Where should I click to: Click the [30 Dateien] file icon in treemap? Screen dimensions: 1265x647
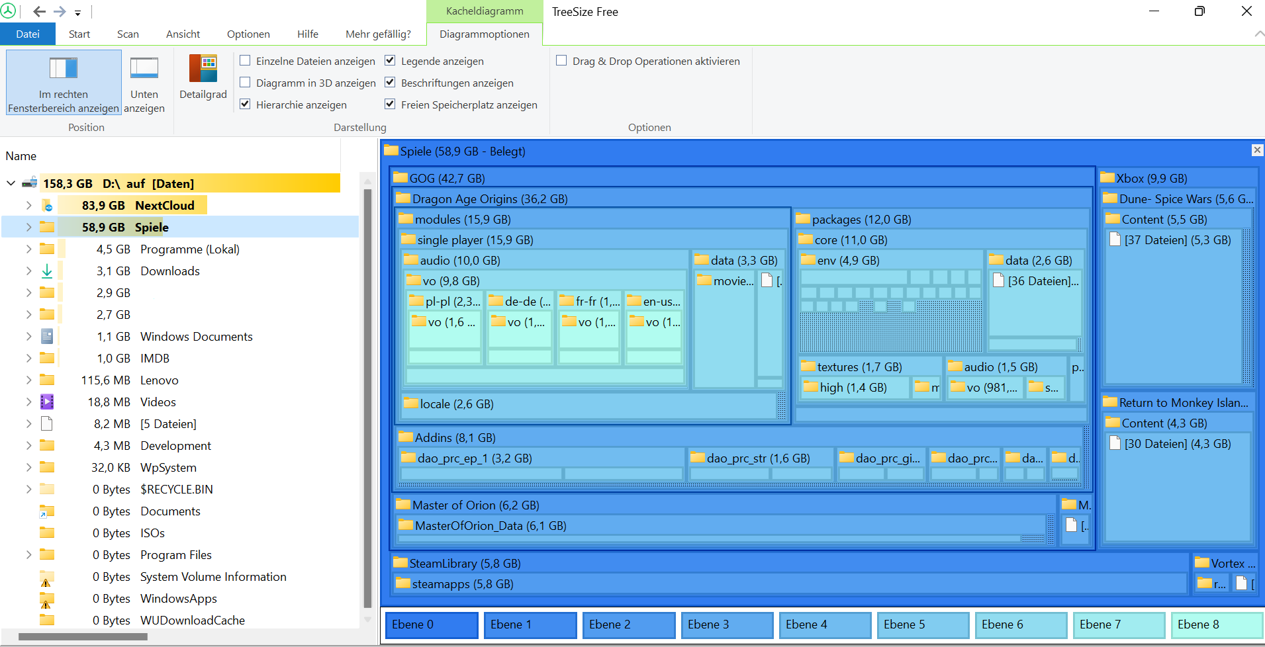click(1115, 443)
